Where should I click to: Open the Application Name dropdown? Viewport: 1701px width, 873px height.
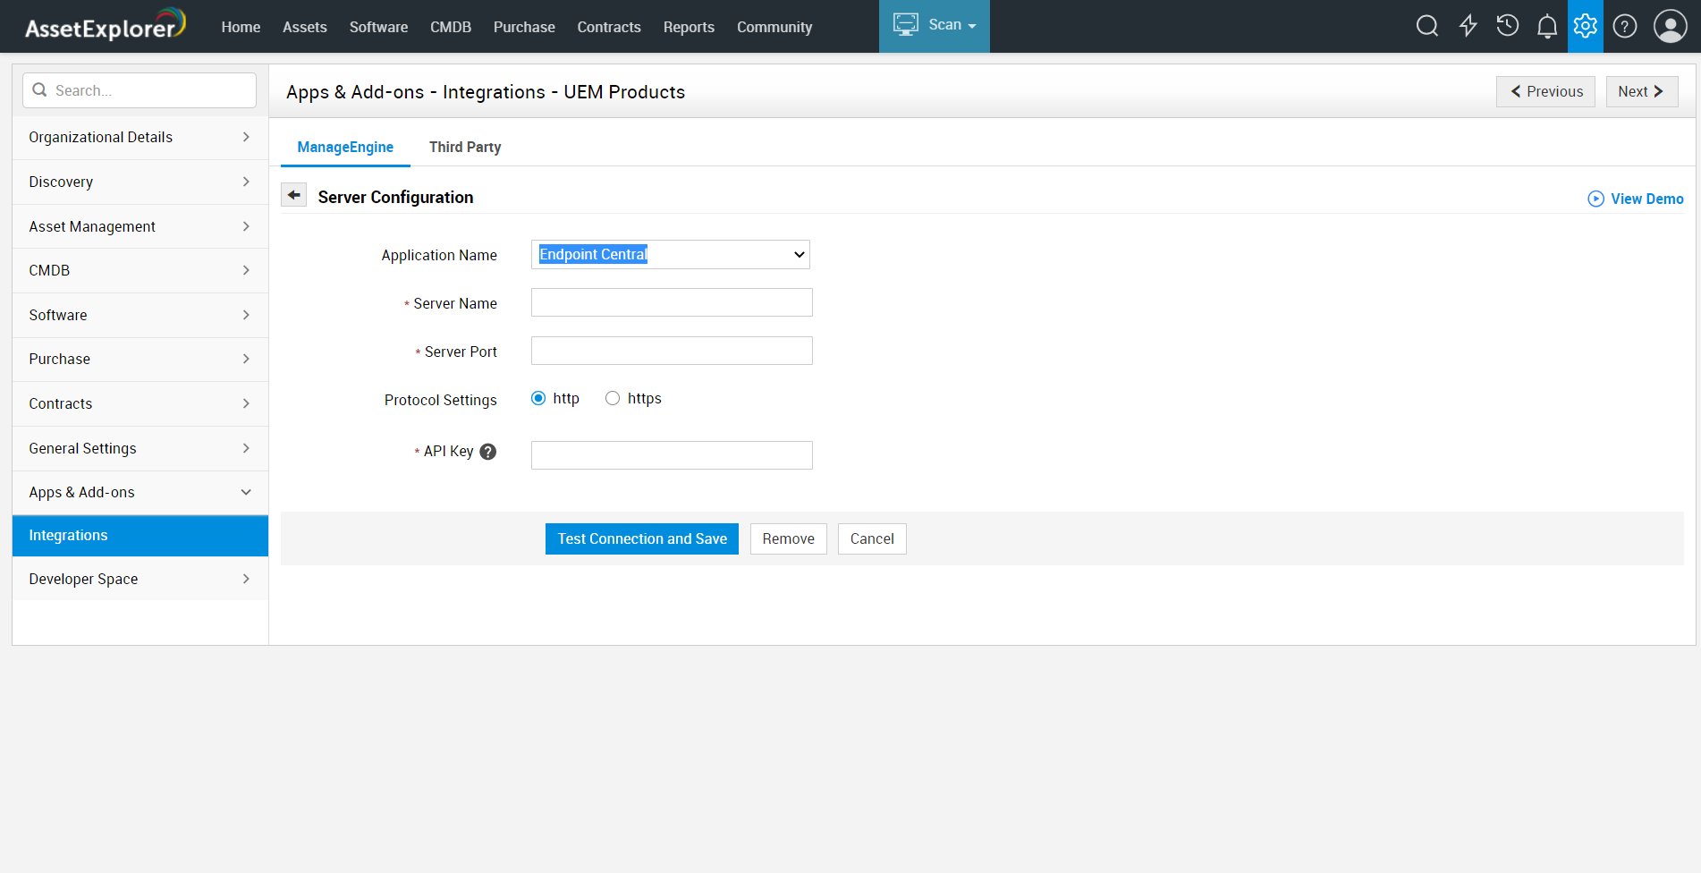tap(671, 255)
